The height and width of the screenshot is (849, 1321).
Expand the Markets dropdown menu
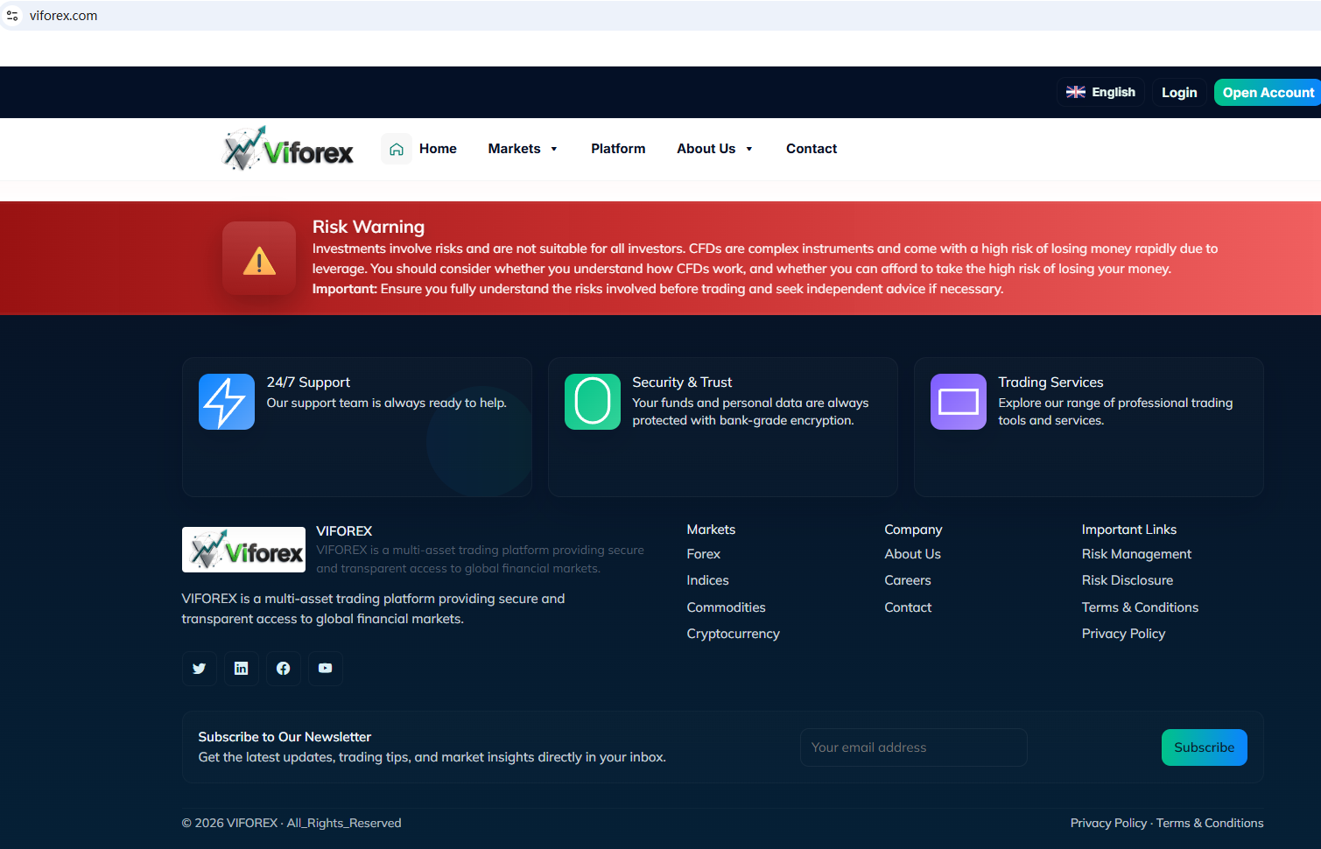(x=523, y=149)
